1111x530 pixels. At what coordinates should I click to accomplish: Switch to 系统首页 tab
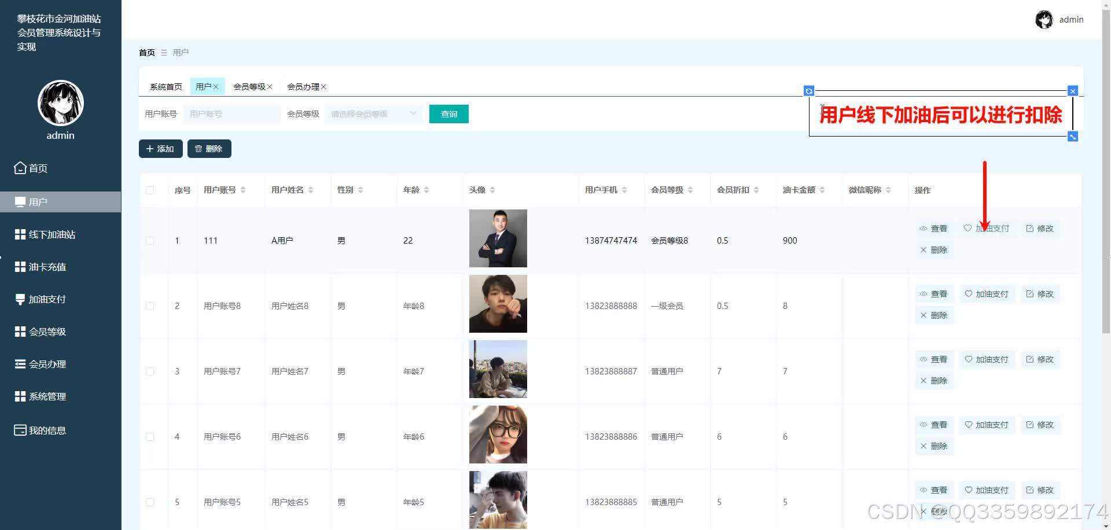pyautogui.click(x=165, y=87)
